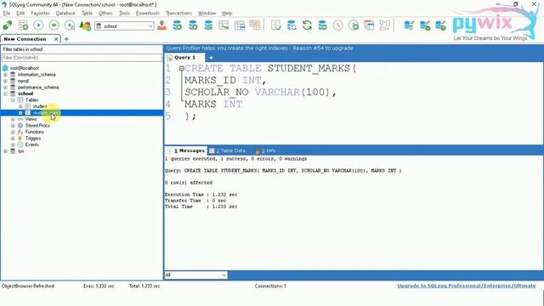This screenshot has height=306, width=544.
Task: Switch to the Query 1 tab
Action: coord(184,58)
